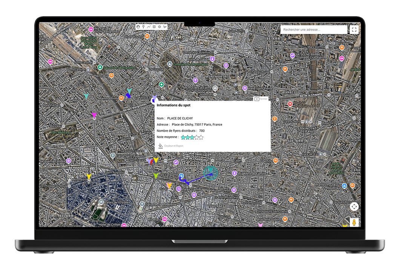Select the hand pan tool
Screen dimensions: 396x263
(x=139, y=27)
